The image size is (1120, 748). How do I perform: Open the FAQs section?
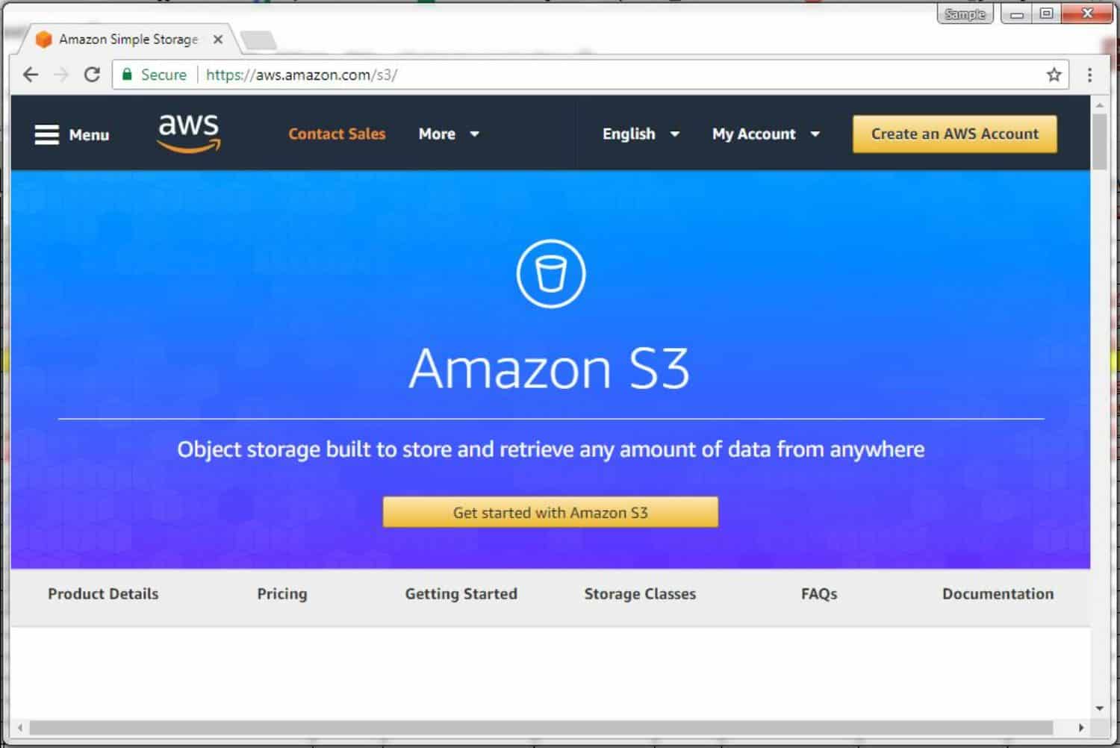tap(819, 594)
